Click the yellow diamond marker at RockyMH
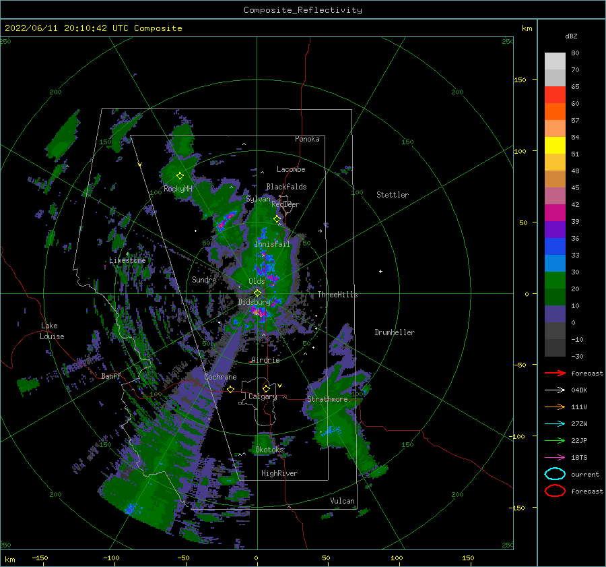Image resolution: width=606 pixels, height=567 pixels. (180, 176)
